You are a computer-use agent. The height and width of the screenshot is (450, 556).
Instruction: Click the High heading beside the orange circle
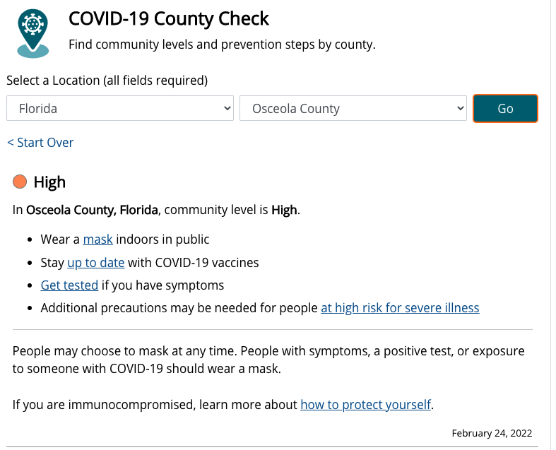coord(49,182)
